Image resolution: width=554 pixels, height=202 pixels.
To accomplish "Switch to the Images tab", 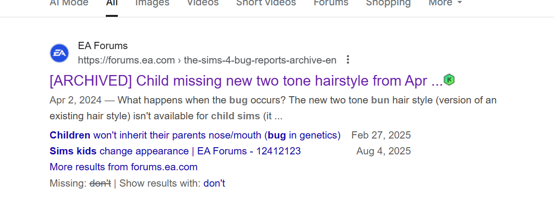I will tap(152, 3).
